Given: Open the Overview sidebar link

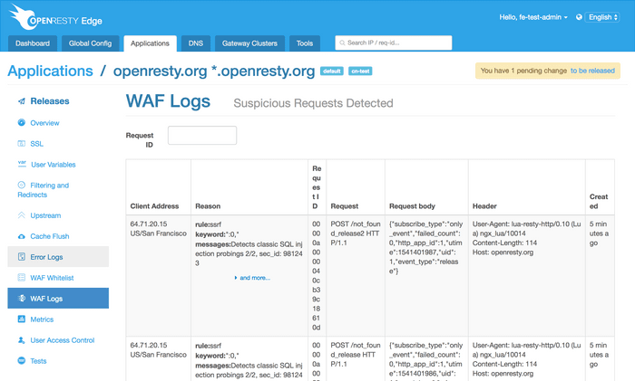Looking at the screenshot, I should pyautogui.click(x=44, y=123).
